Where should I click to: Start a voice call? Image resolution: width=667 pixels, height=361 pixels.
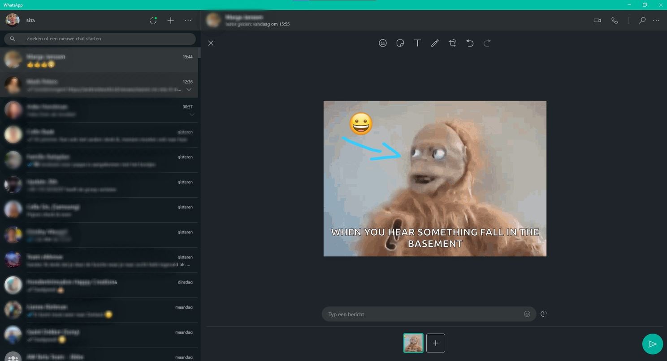point(615,20)
